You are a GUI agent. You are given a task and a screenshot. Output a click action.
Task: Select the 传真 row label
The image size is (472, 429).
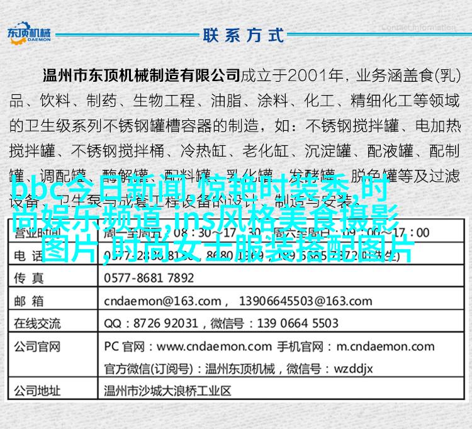30,278
